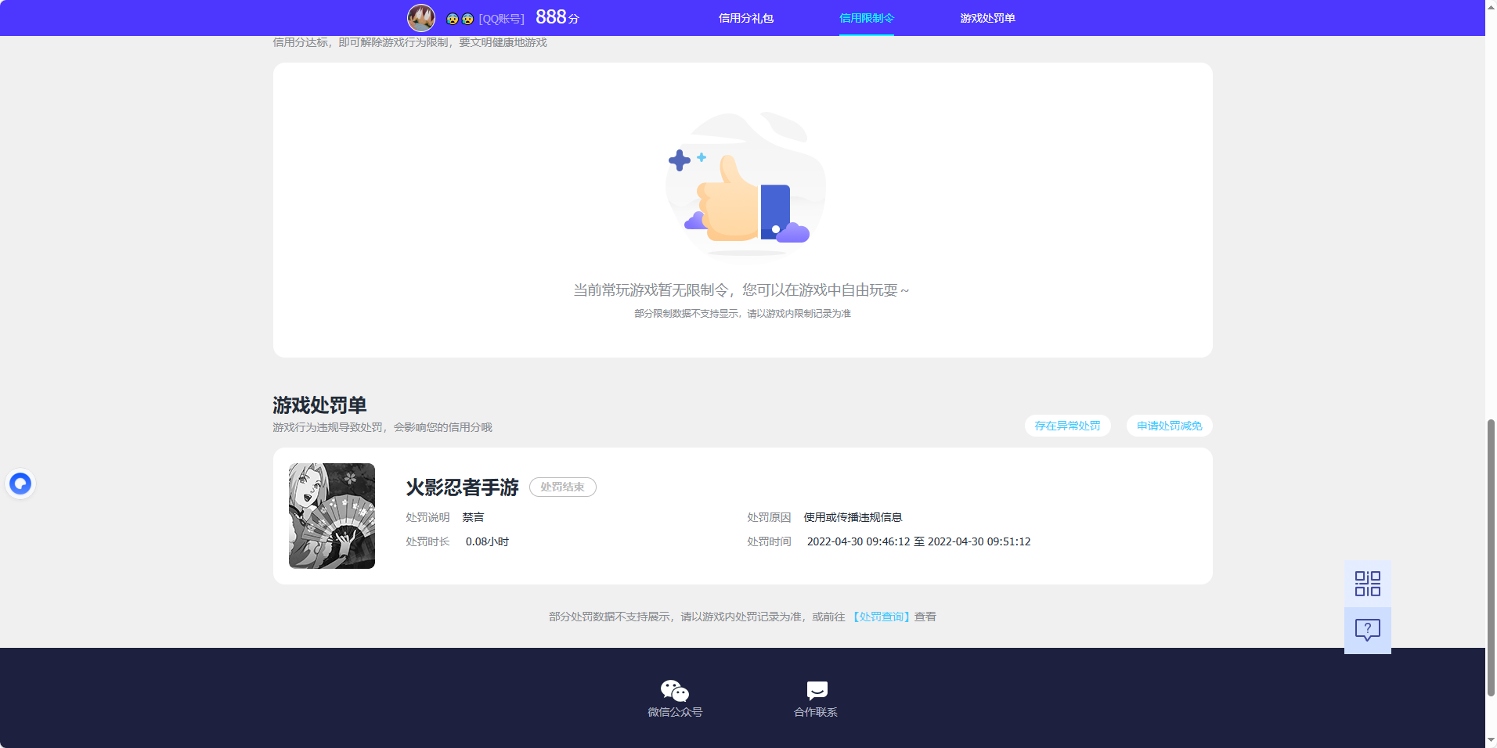Open the QR code panel on the right

point(1366,583)
